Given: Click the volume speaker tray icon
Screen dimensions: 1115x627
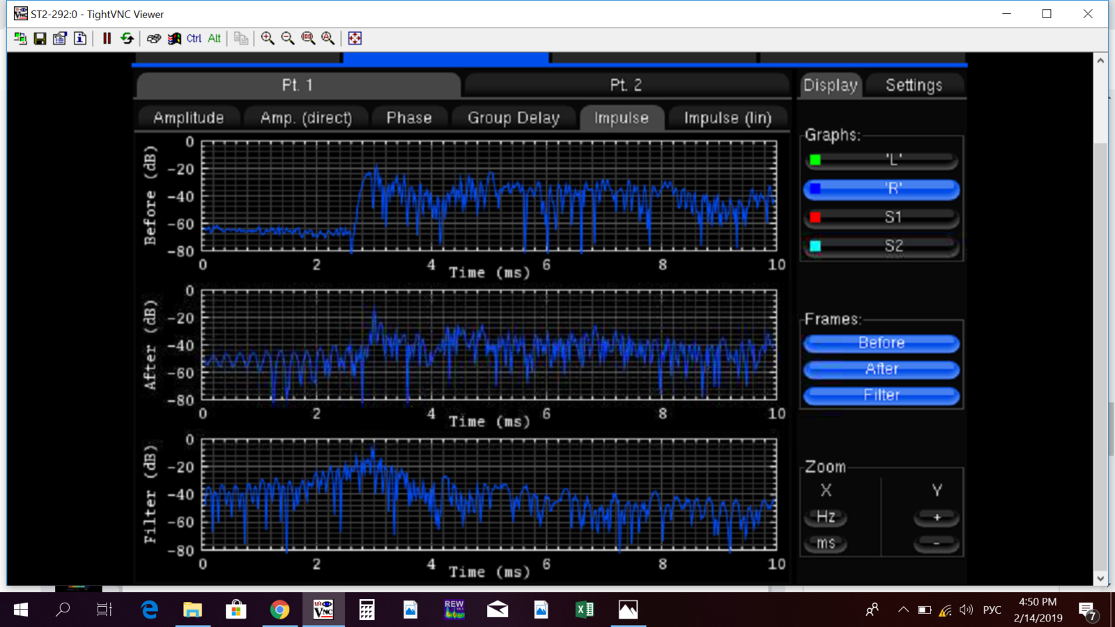Looking at the screenshot, I should coord(966,610).
